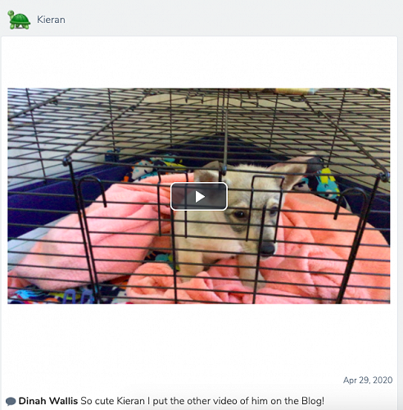Screen dimensions: 403x410
Task: Click the blank white area above the video
Action: tap(199, 62)
